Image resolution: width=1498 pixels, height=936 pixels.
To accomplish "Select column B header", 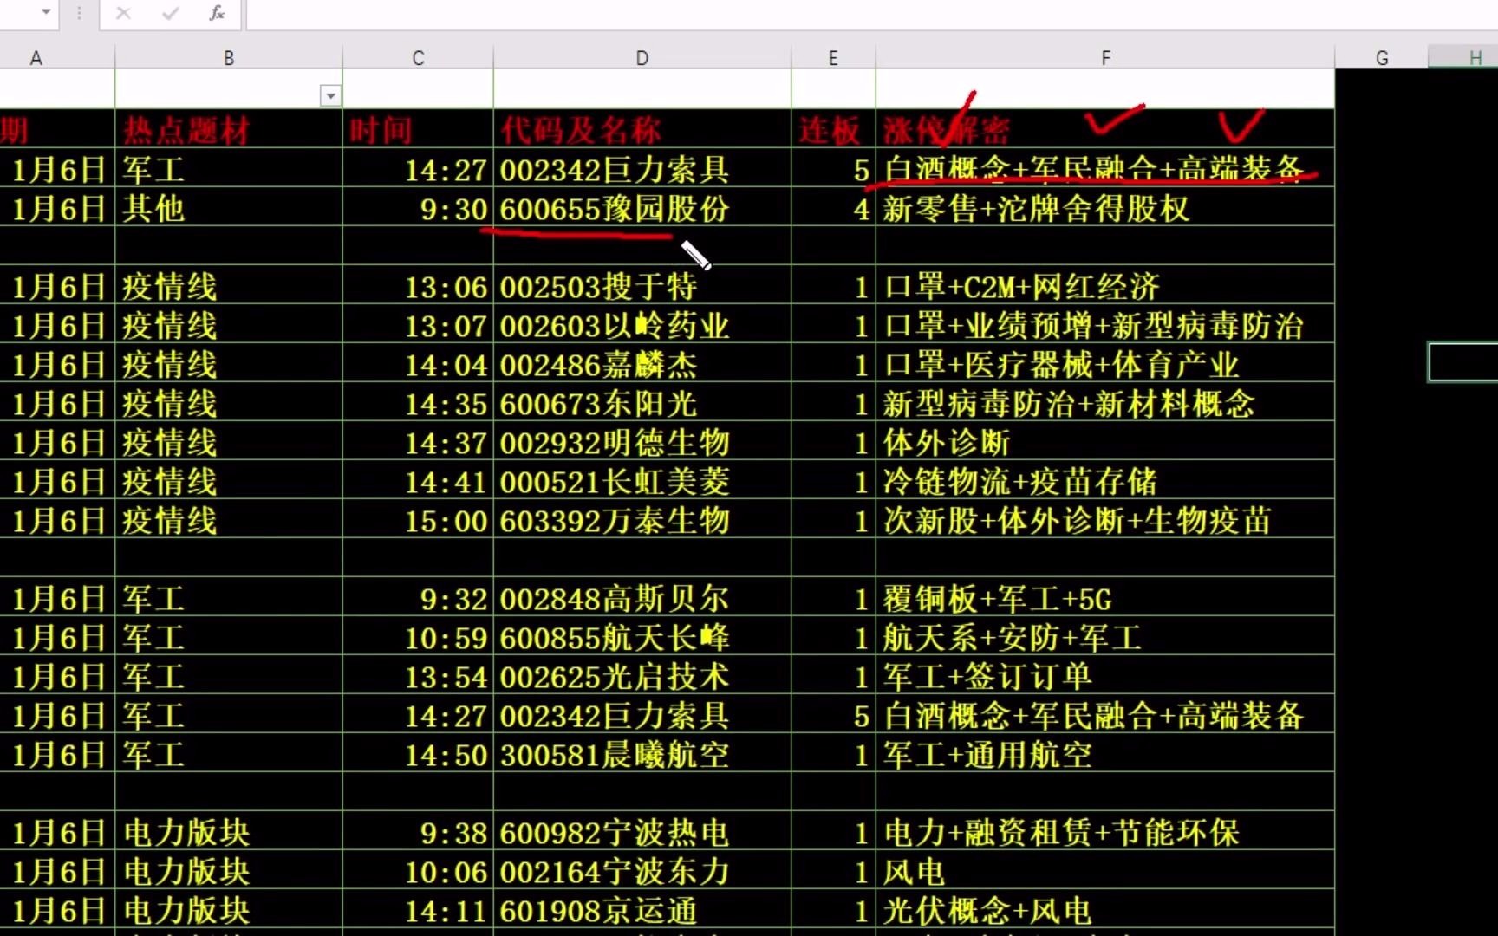I will [x=229, y=58].
